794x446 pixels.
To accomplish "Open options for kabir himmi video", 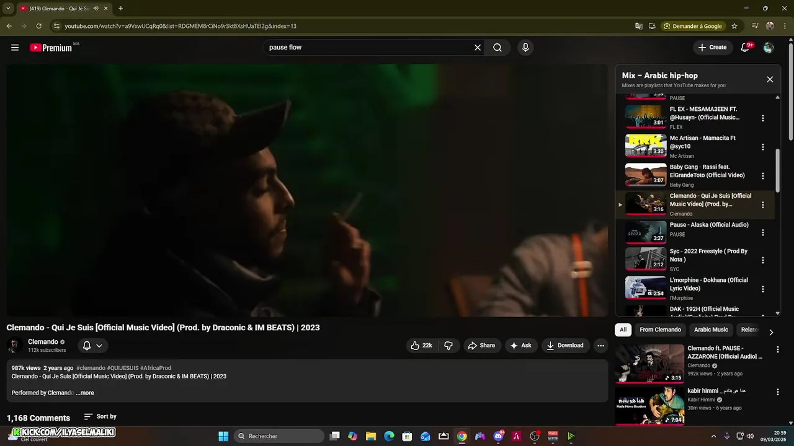I will click(778, 392).
